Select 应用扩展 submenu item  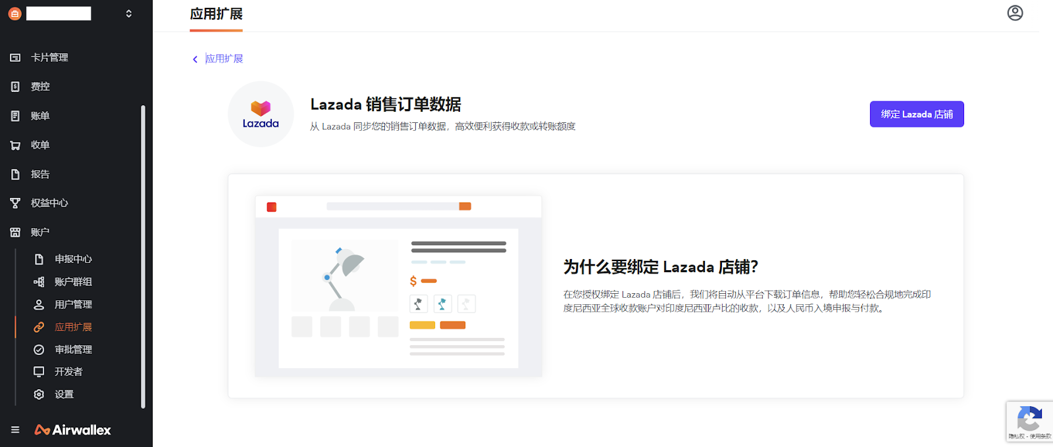click(x=73, y=327)
